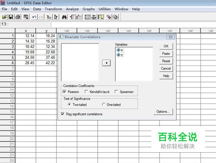
Task: Click the dialog's Help button
Action: 166,76
